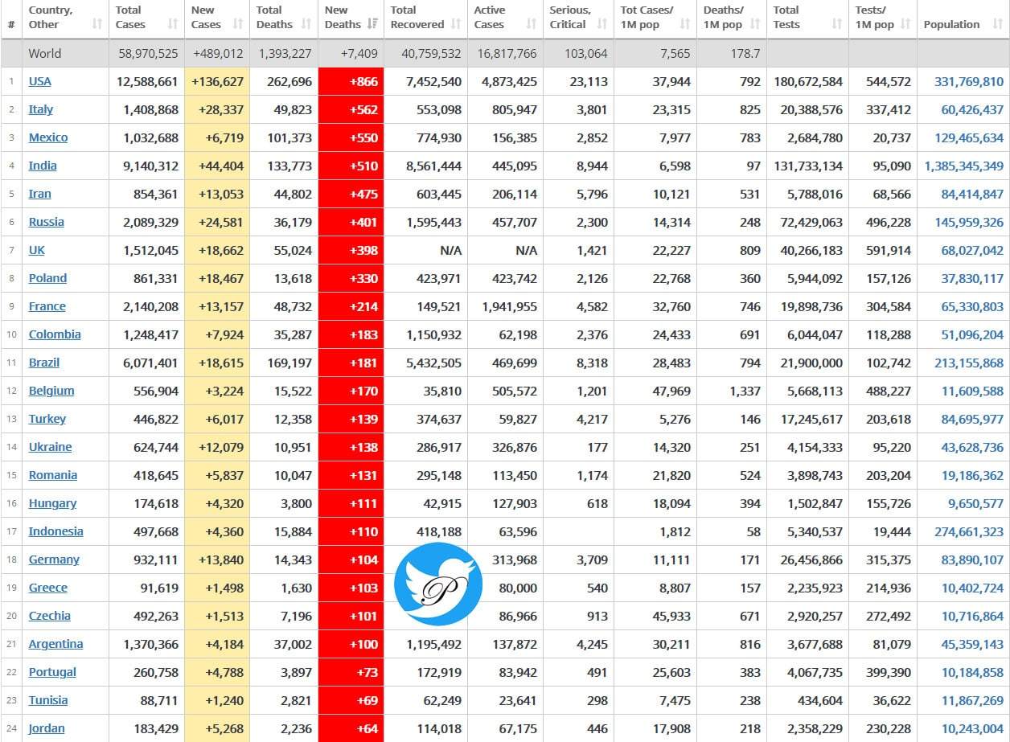Click Brazil population 213,155,868 link
The width and height of the screenshot is (1010, 742).
pos(969,363)
